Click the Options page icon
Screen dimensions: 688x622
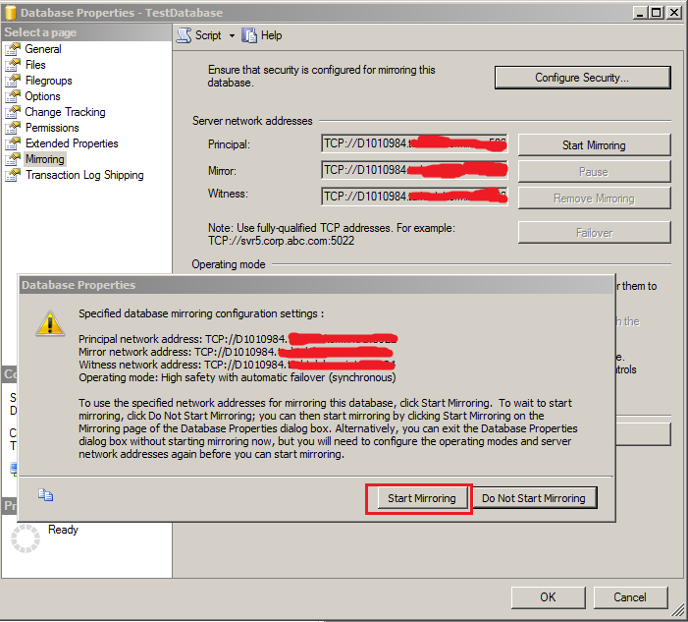tap(12, 96)
